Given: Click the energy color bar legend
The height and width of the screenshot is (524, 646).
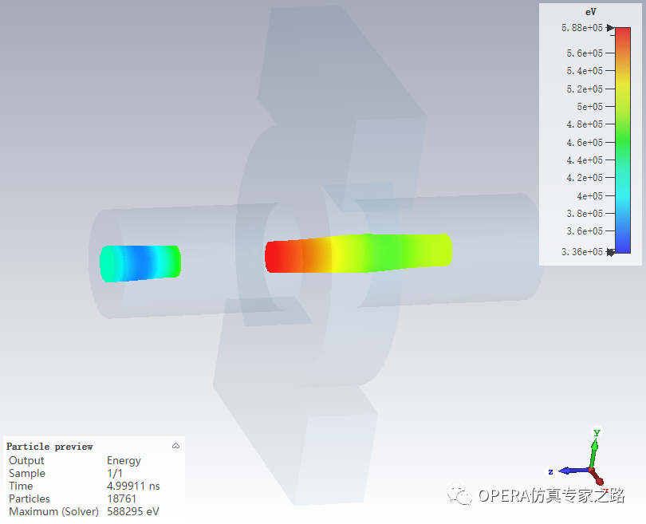Looking at the screenshot, I should tap(623, 140).
